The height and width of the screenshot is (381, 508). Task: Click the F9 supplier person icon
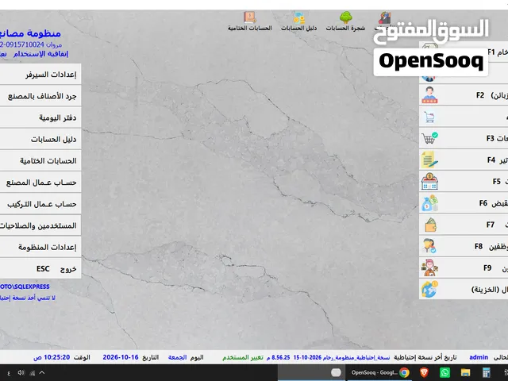tap(429, 268)
